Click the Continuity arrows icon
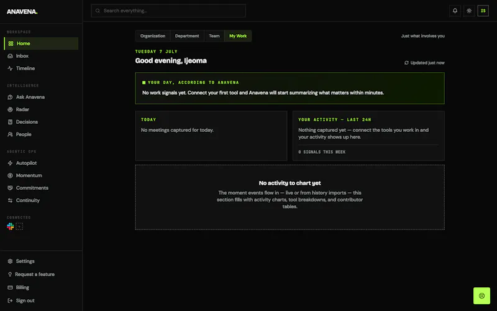Image resolution: width=497 pixels, height=311 pixels. click(x=10, y=200)
